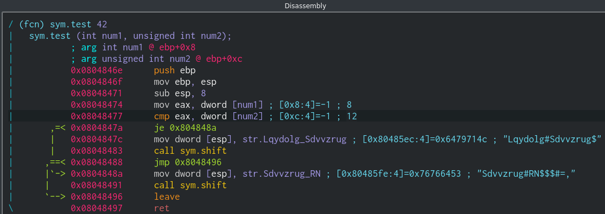This screenshot has height=214, width=605.
Task: Select address 0x08048491
Action: (x=96, y=186)
